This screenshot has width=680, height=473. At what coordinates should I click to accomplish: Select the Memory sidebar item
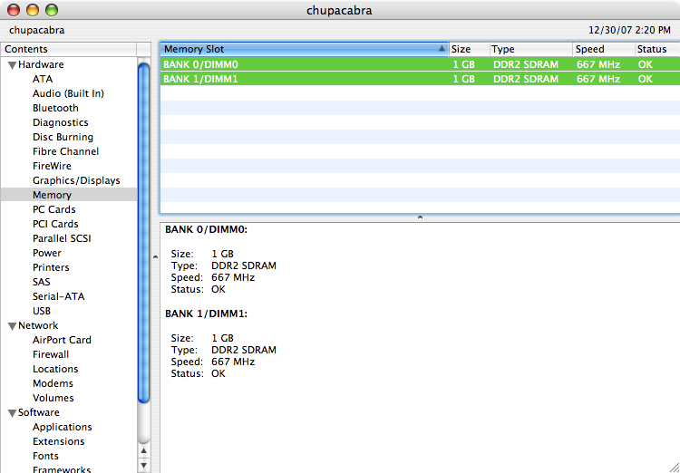pyautogui.click(x=69, y=195)
